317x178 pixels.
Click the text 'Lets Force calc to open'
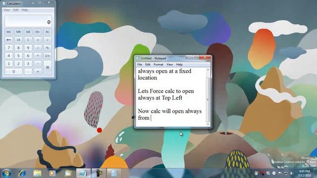point(166,91)
